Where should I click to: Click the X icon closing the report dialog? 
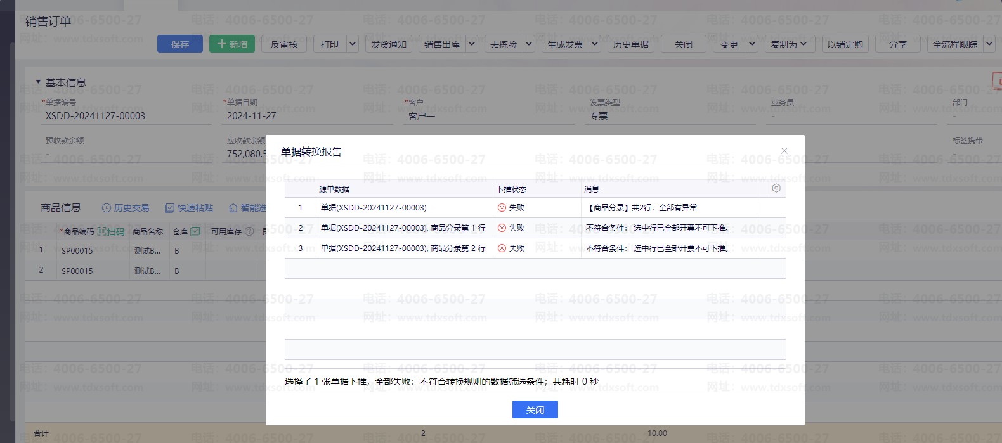(x=784, y=151)
